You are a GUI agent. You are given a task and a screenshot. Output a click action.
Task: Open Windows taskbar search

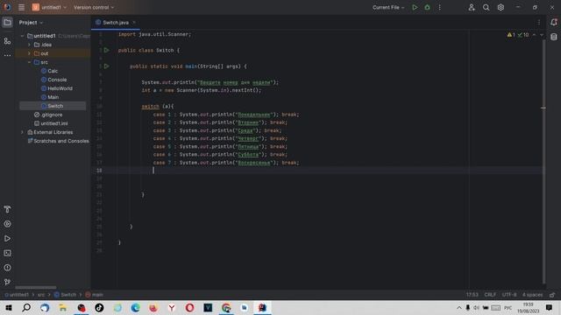coord(26,307)
